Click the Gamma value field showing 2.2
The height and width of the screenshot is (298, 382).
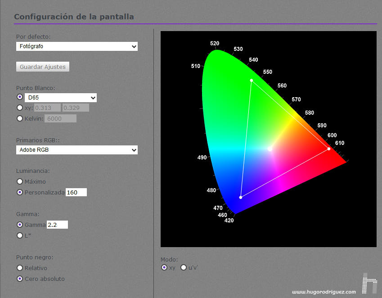click(x=57, y=225)
